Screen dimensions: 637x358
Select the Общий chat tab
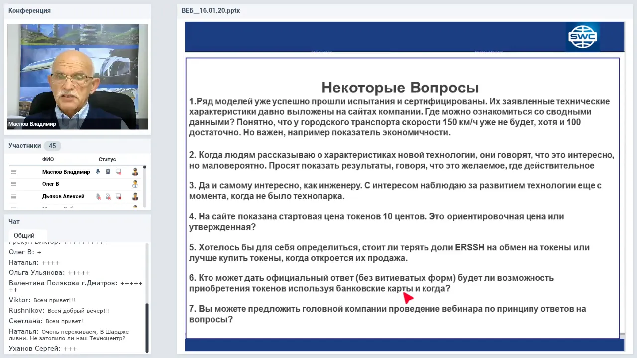pos(24,235)
